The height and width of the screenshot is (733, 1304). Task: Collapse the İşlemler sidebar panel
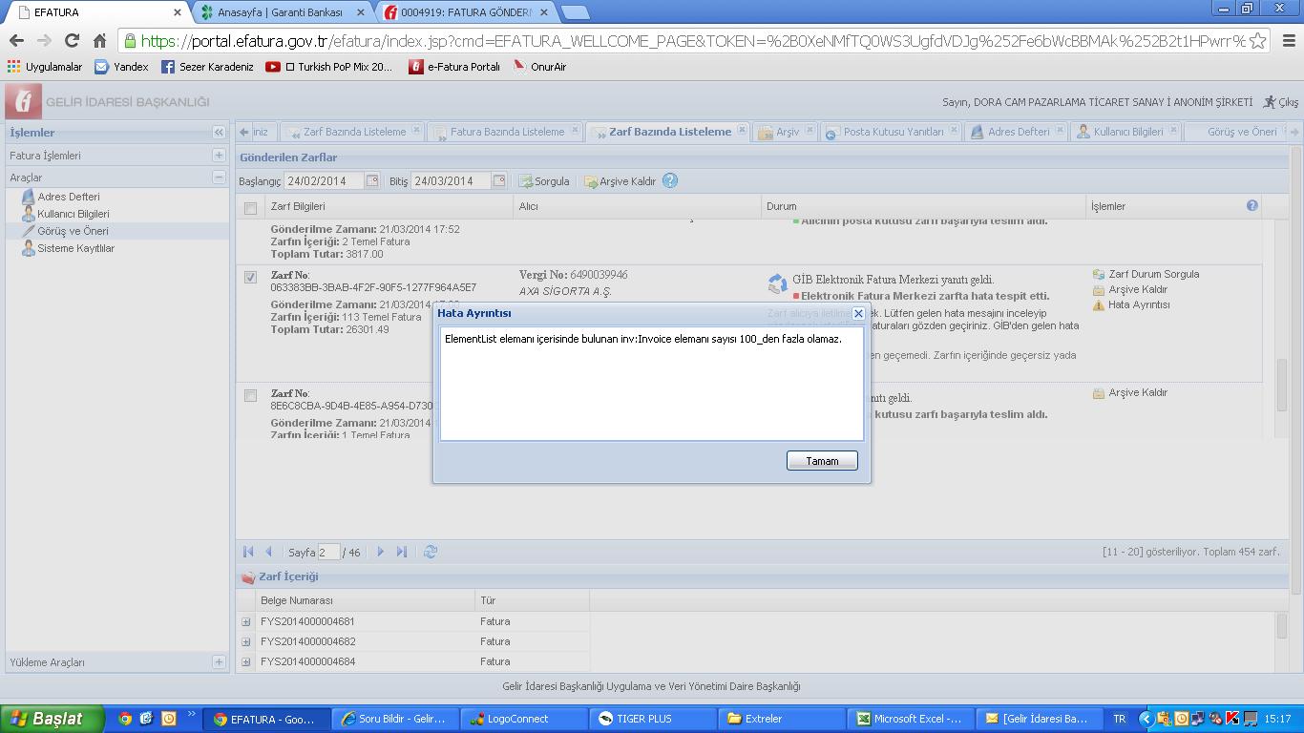coord(219,133)
